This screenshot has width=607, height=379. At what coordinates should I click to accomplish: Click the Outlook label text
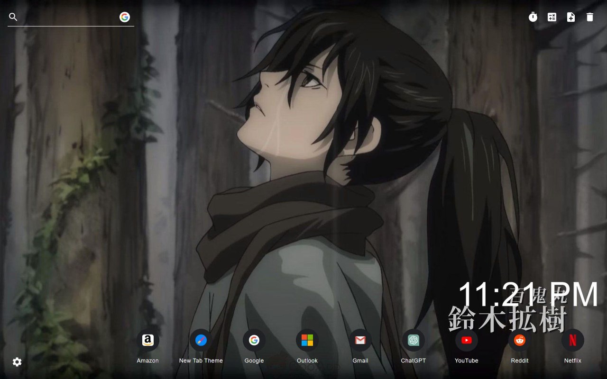tap(307, 361)
